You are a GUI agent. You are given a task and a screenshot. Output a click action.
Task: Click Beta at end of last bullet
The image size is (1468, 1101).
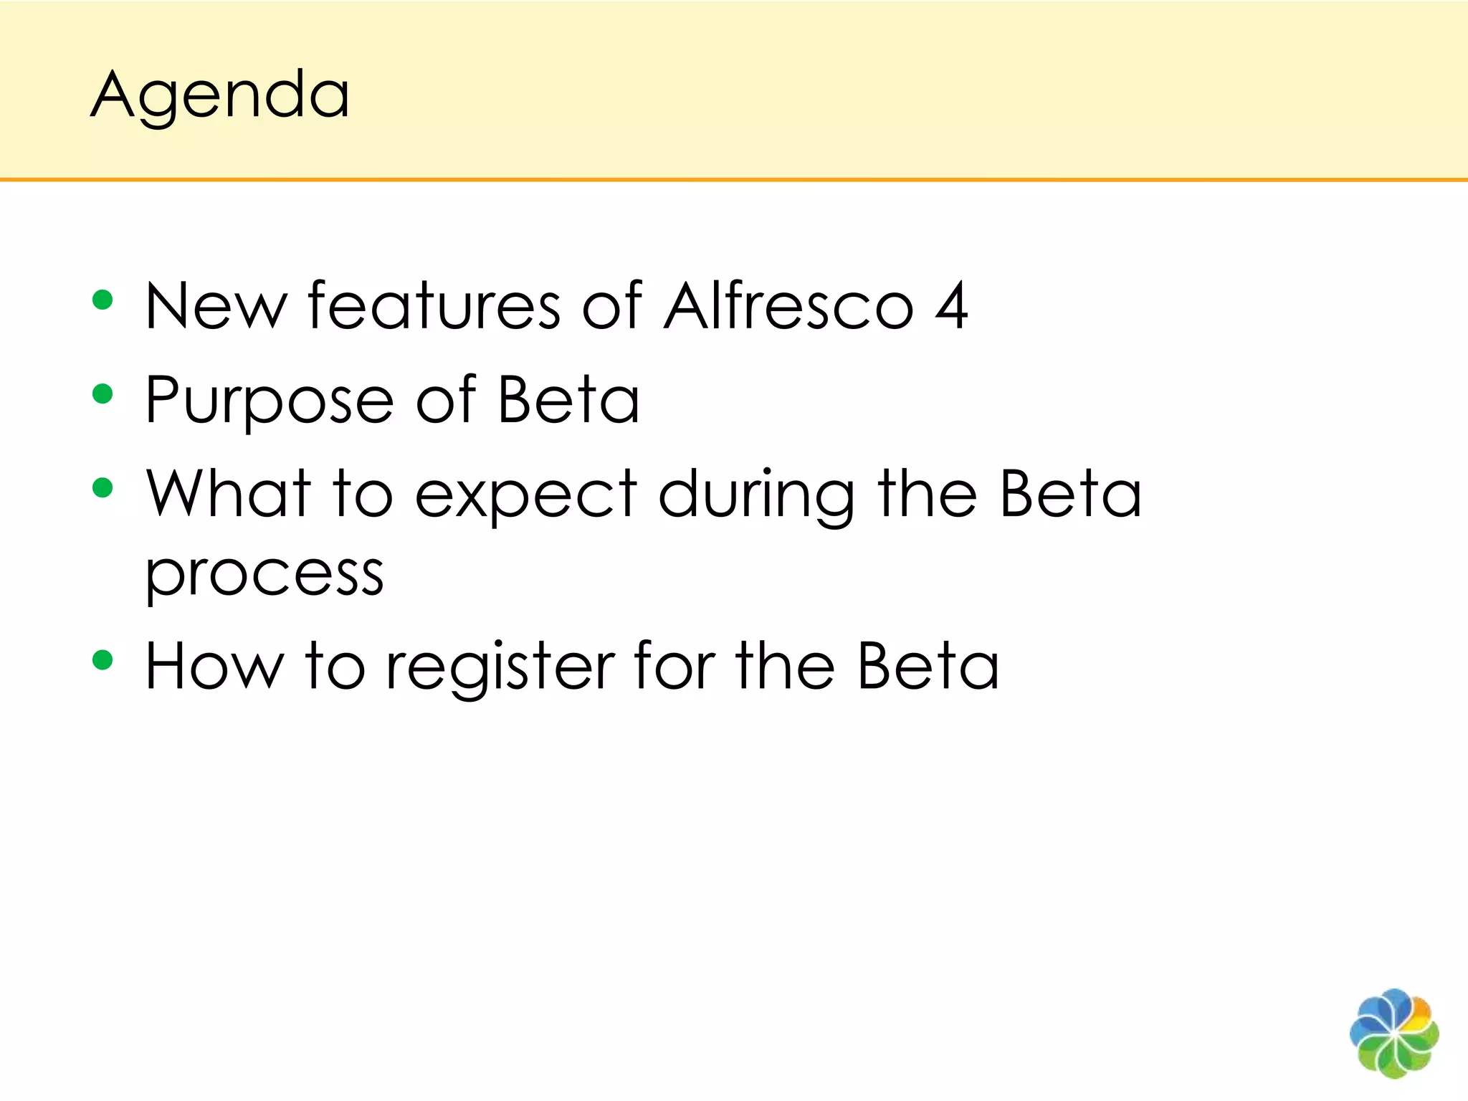[x=928, y=665]
